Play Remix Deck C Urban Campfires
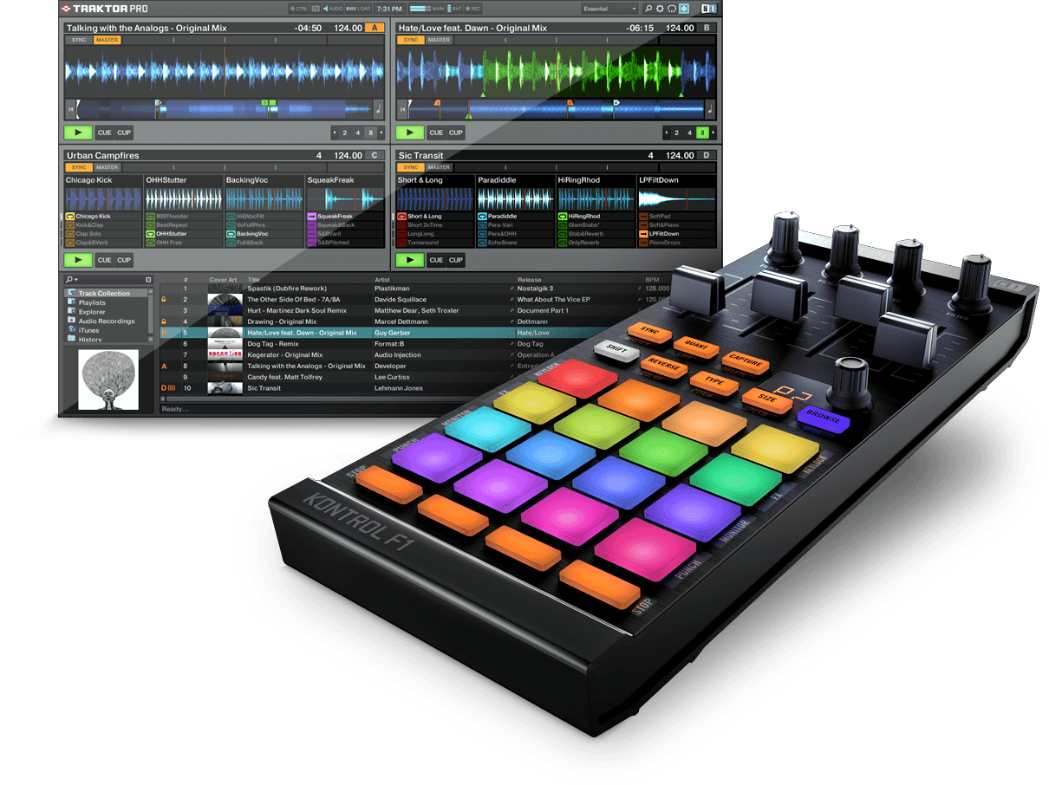The height and width of the screenshot is (785, 1049). point(78,260)
